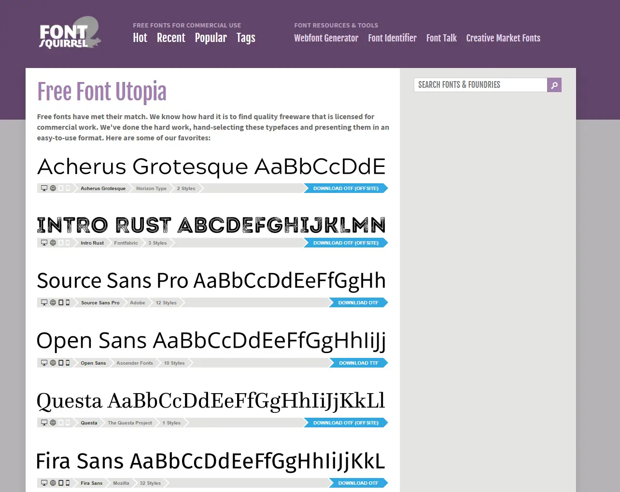Click webfont globe icon in Open Sans row
The image size is (620, 492).
53,363
